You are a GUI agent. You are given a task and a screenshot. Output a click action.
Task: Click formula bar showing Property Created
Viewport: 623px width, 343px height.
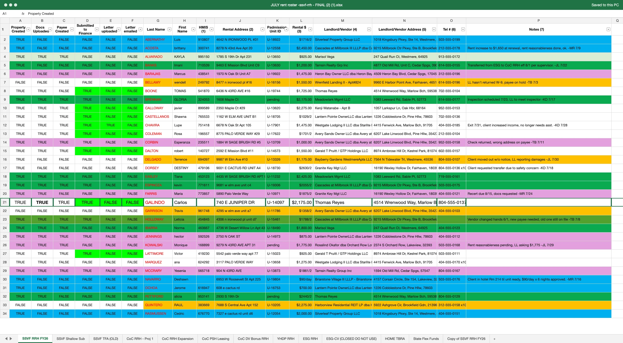(324, 14)
